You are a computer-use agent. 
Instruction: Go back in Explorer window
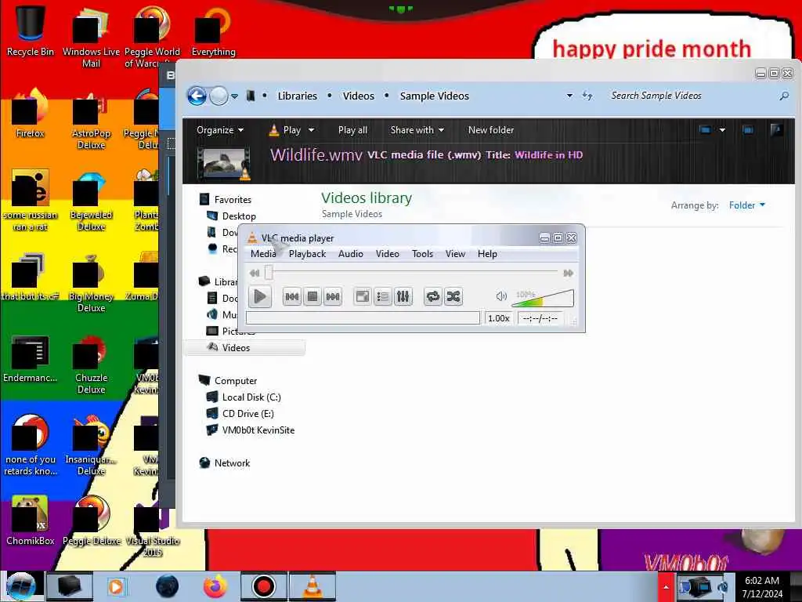click(x=197, y=96)
